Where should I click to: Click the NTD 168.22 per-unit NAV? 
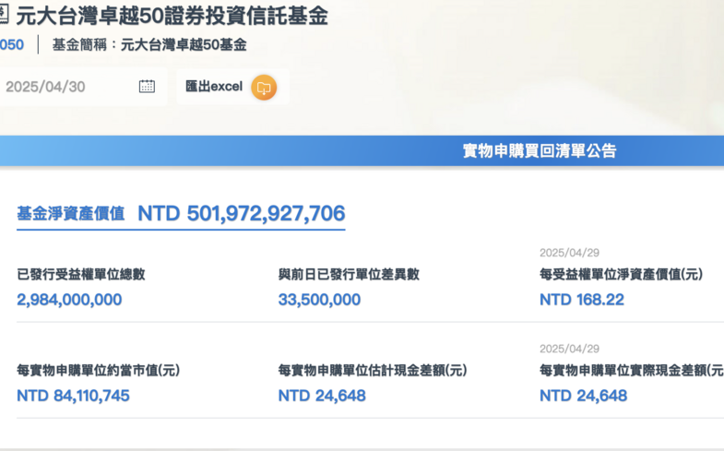(x=581, y=300)
